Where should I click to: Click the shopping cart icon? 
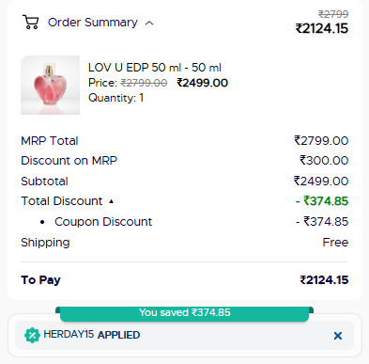point(31,23)
